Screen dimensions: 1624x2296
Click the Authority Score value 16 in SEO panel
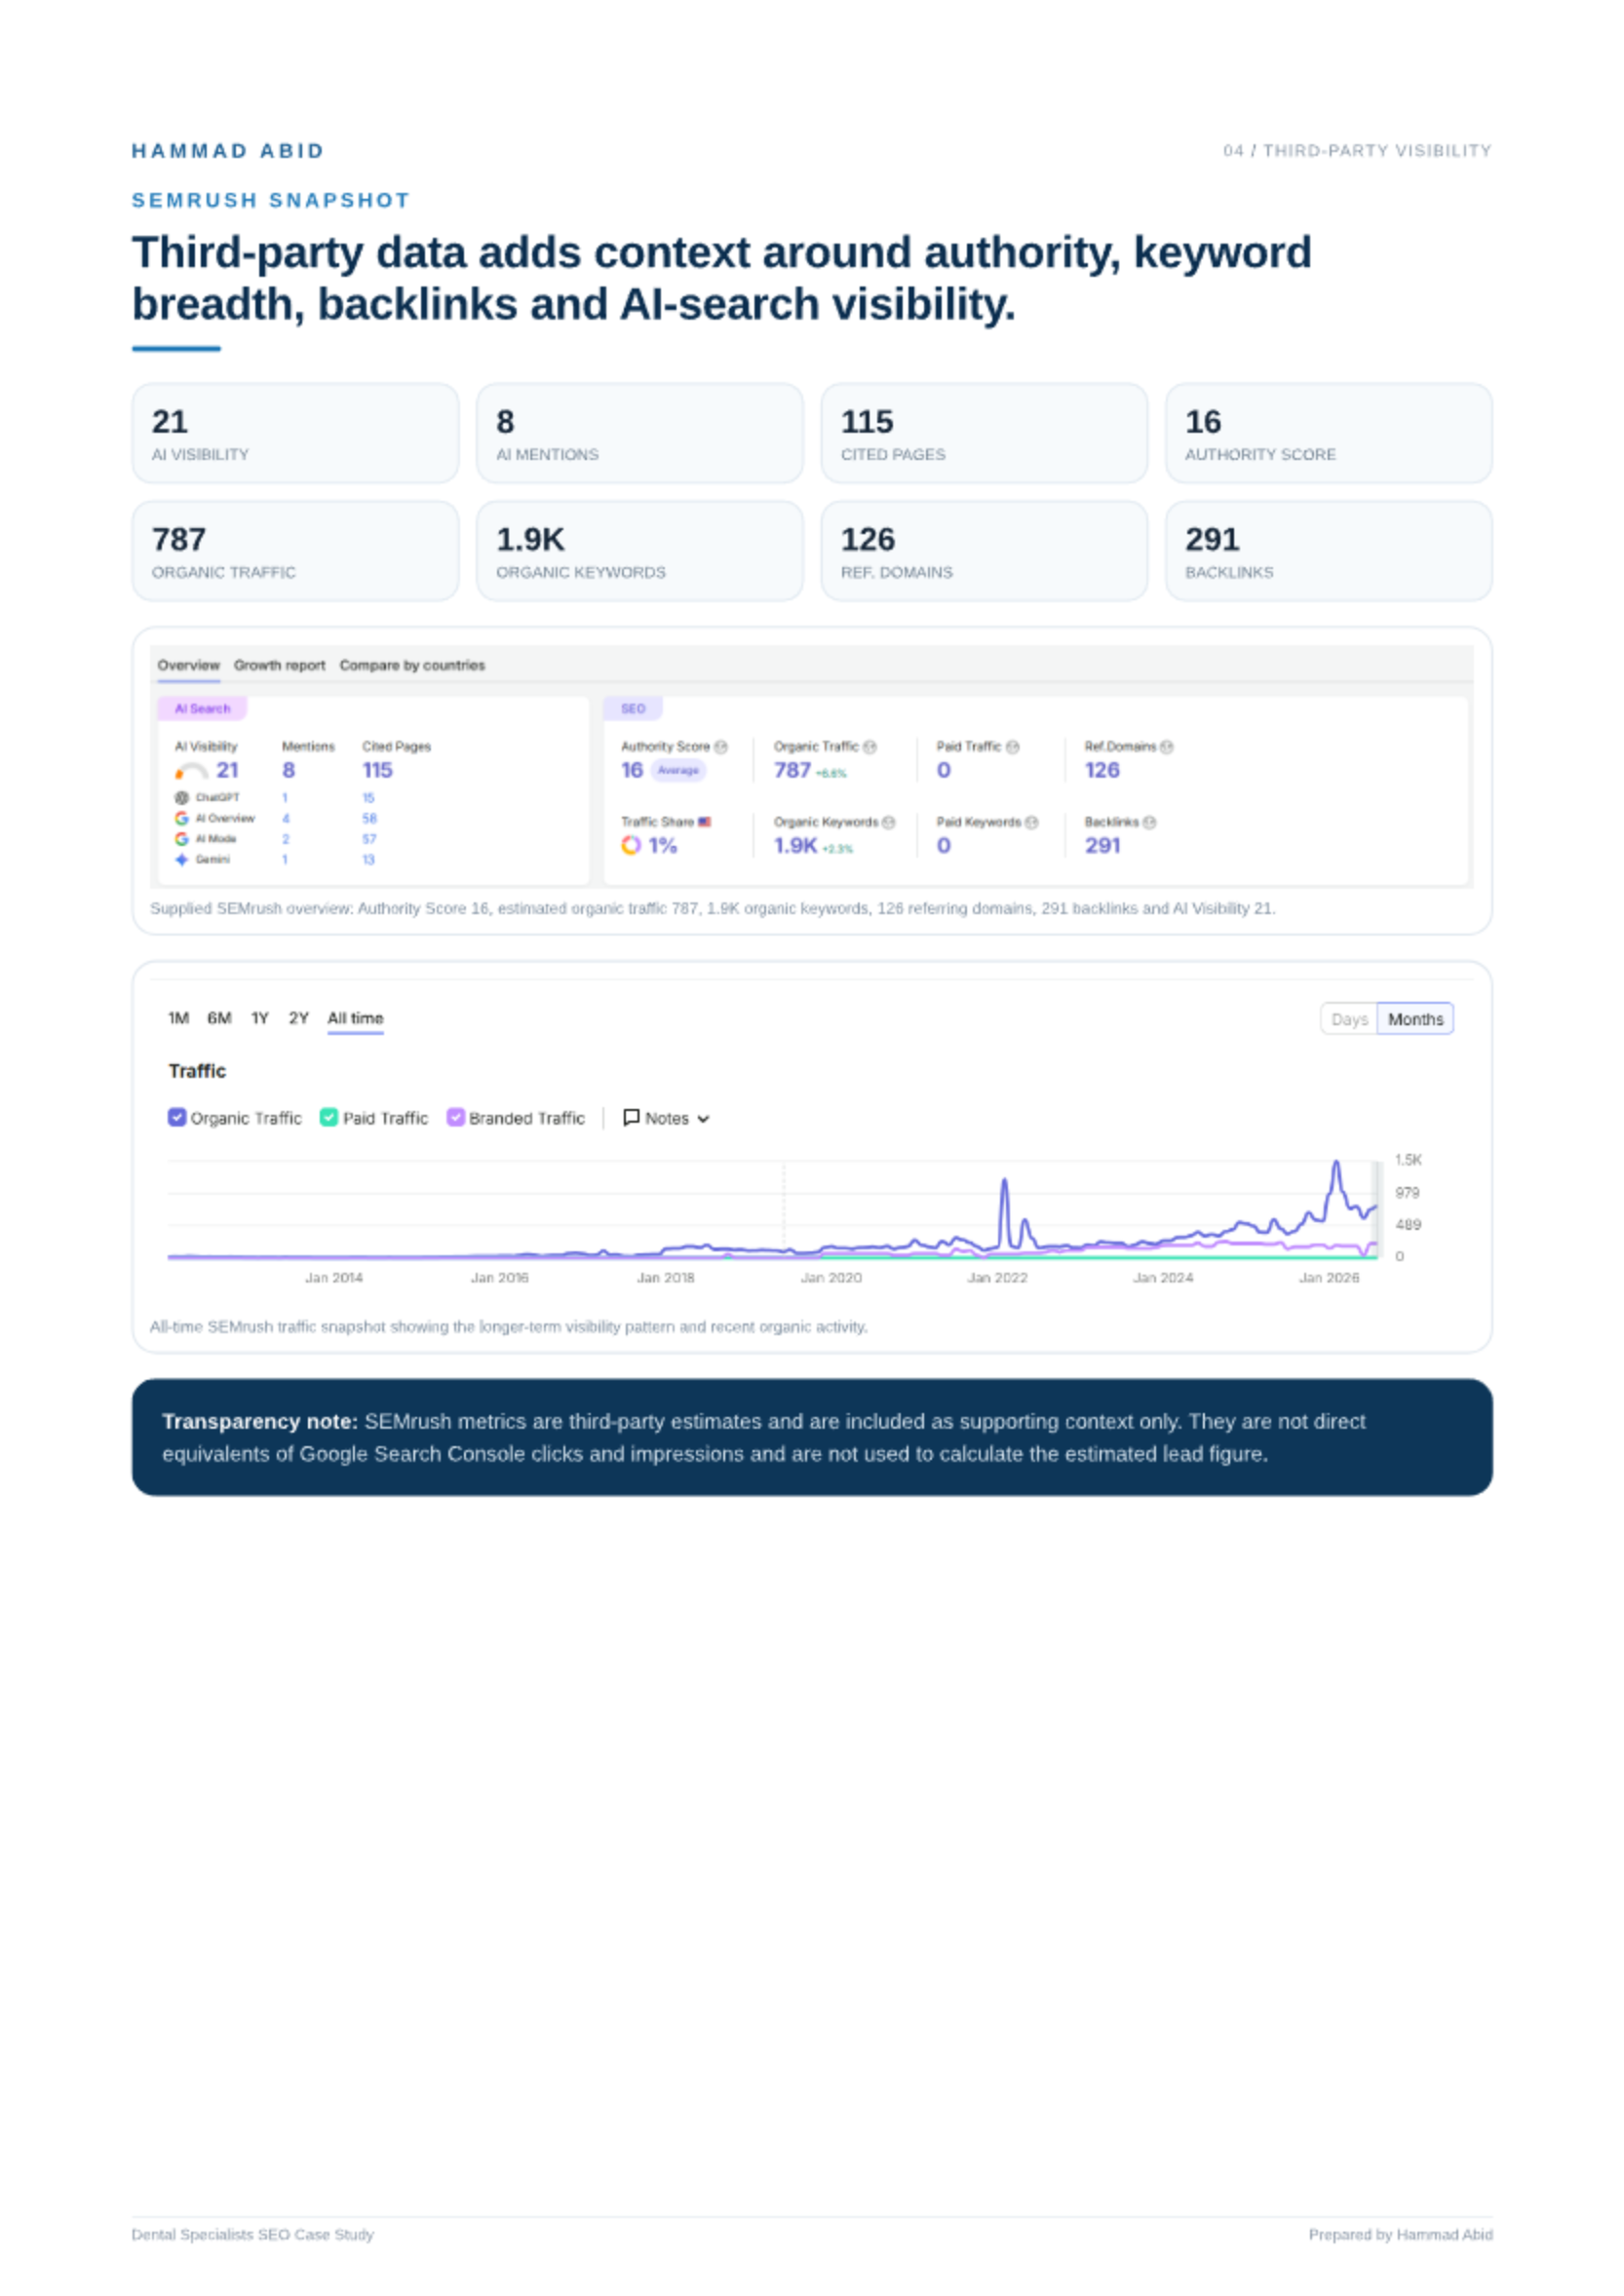pos(632,770)
